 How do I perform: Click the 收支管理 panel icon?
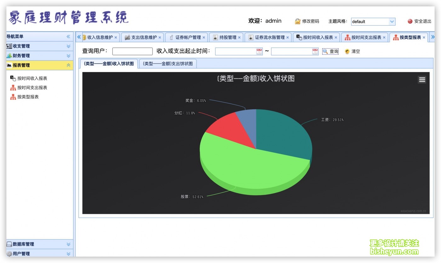coord(9,46)
